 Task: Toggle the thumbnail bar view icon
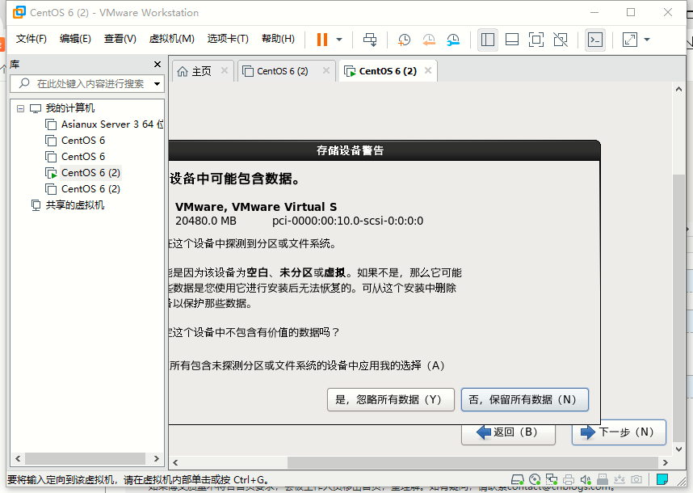pyautogui.click(x=512, y=40)
